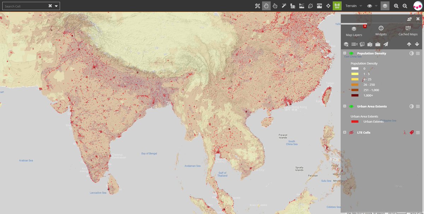The height and width of the screenshot is (214, 424).
Task: Toggle the layers panel button in toolbar
Action: [x=385, y=6]
